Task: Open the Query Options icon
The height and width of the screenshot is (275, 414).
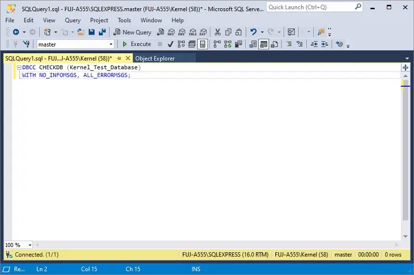Action: point(191,44)
